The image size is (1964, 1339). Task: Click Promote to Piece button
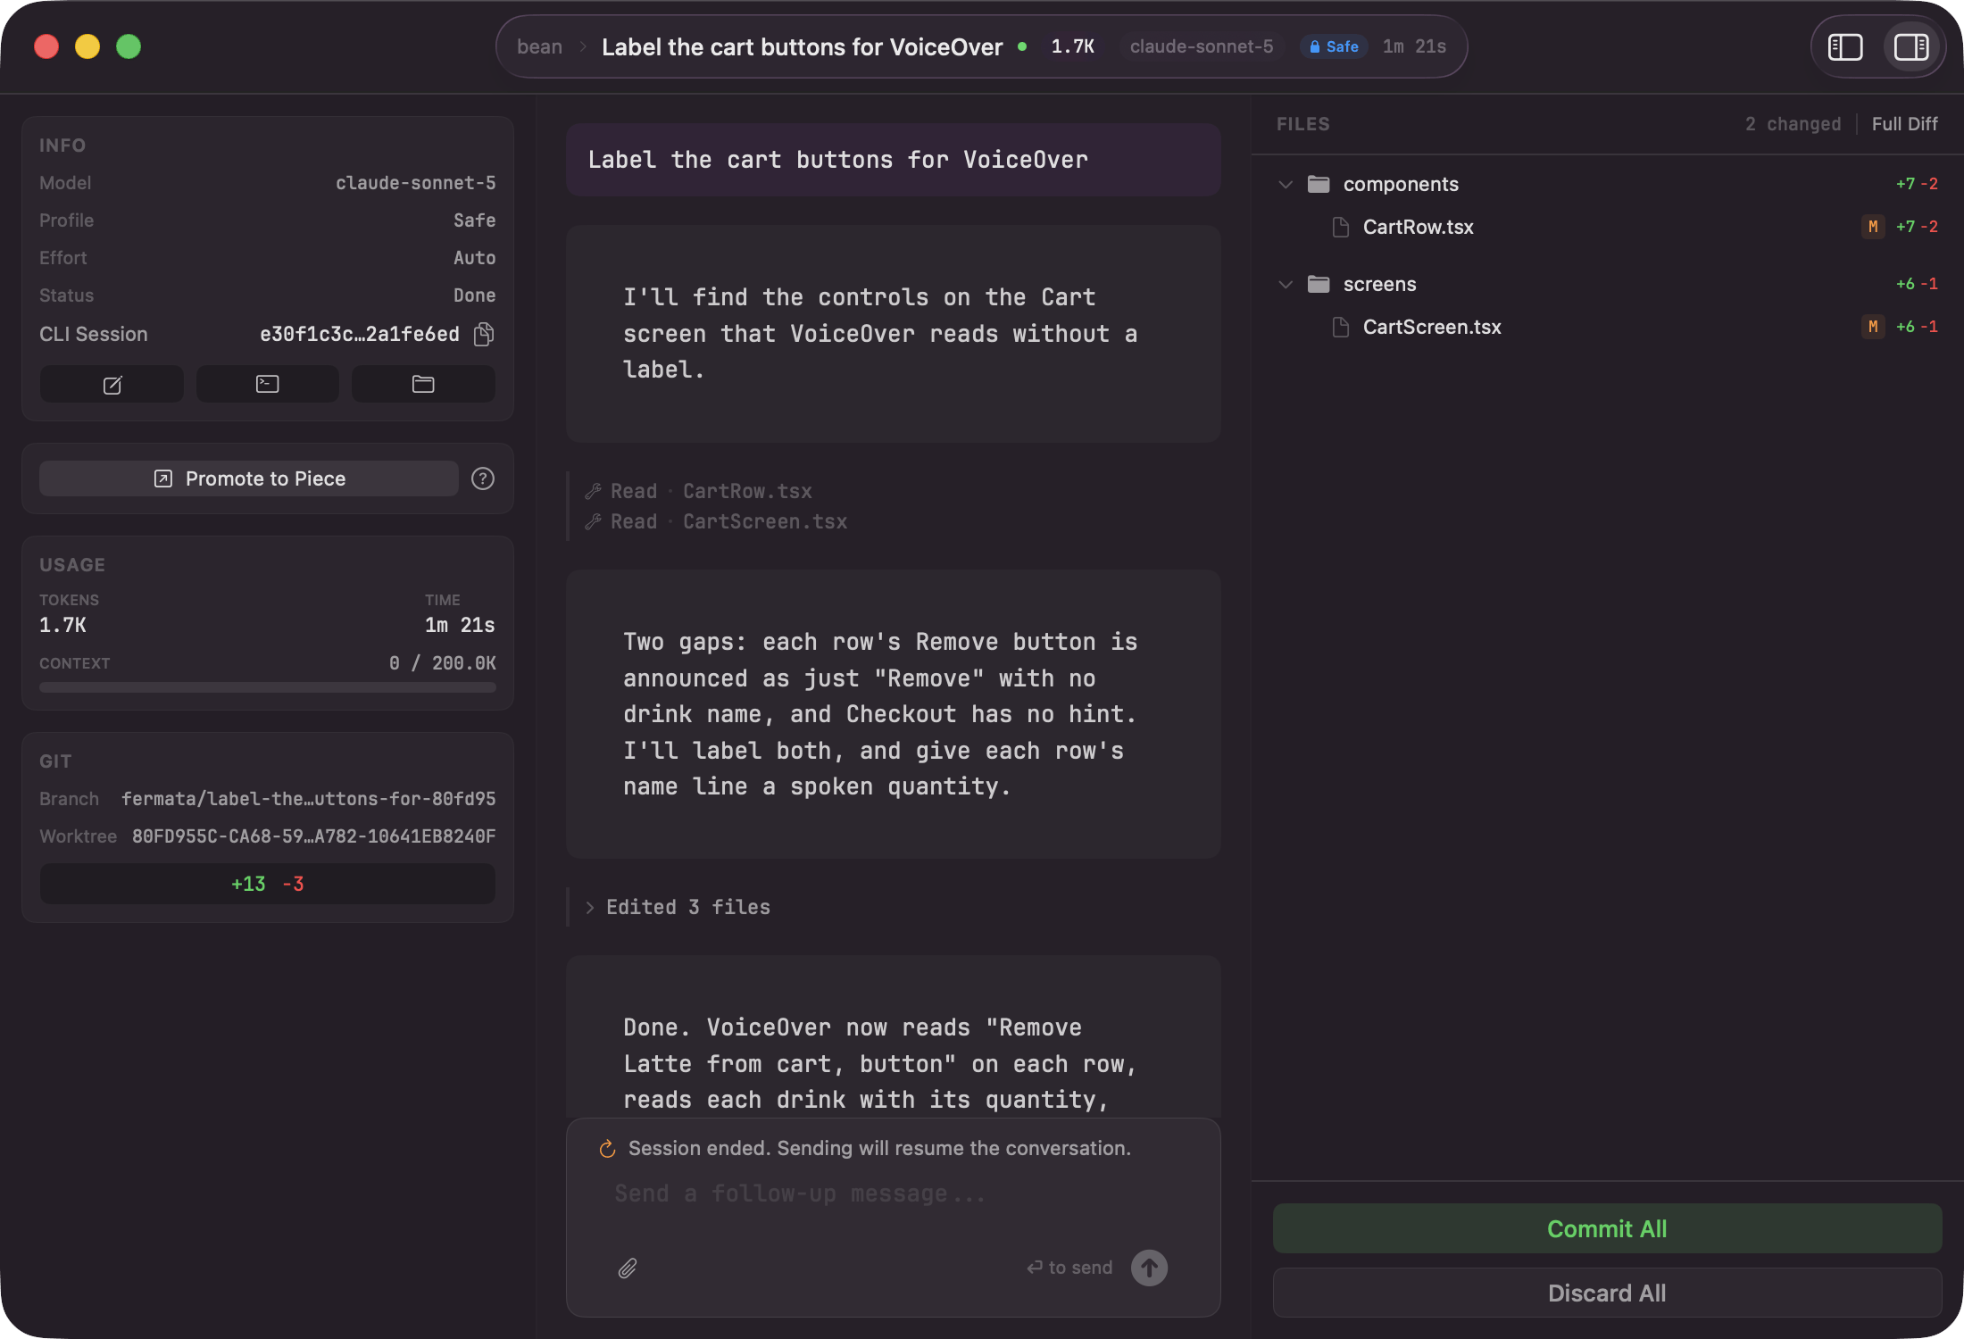(249, 478)
